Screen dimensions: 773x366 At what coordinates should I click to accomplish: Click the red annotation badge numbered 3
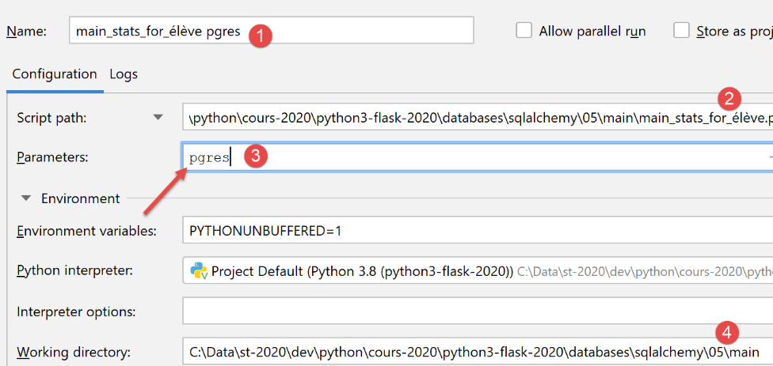tap(253, 156)
